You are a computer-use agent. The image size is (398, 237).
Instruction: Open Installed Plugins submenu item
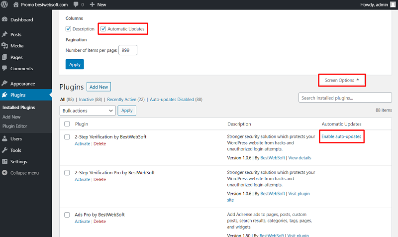point(18,108)
